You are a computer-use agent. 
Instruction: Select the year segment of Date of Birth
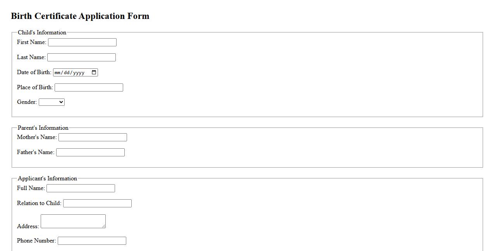click(x=79, y=73)
